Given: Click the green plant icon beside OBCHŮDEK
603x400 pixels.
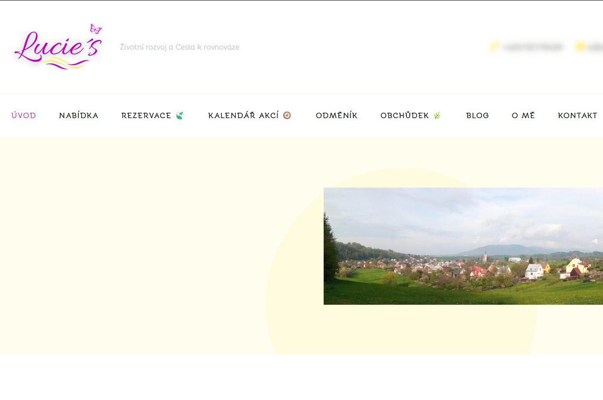Looking at the screenshot, I should [x=437, y=116].
